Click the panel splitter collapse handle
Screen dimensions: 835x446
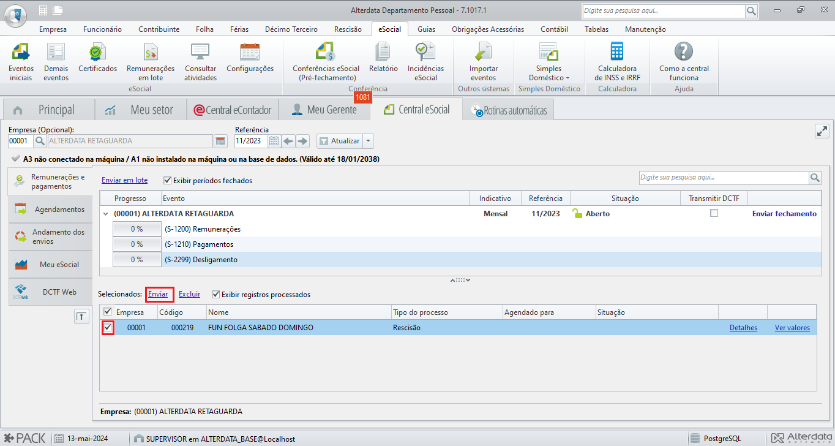[460, 280]
